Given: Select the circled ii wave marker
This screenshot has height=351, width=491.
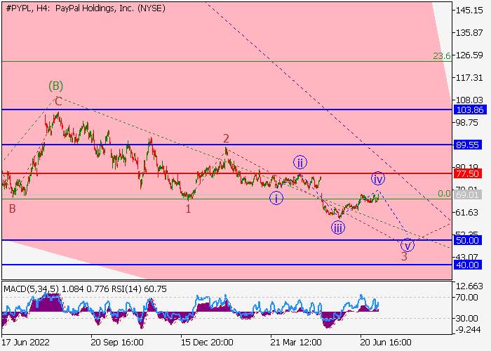Looking at the screenshot, I should (300, 162).
